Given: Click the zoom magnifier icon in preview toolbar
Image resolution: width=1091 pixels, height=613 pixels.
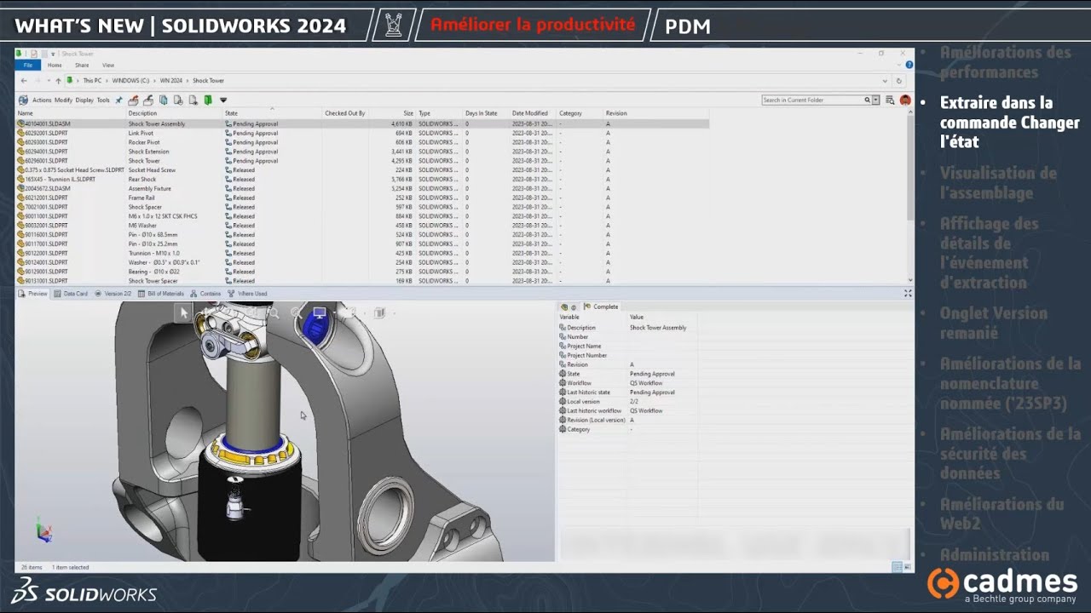Looking at the screenshot, I should [x=274, y=312].
